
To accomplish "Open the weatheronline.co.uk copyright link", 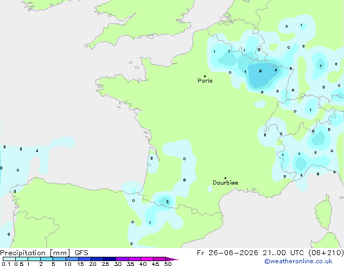I will [298, 261].
